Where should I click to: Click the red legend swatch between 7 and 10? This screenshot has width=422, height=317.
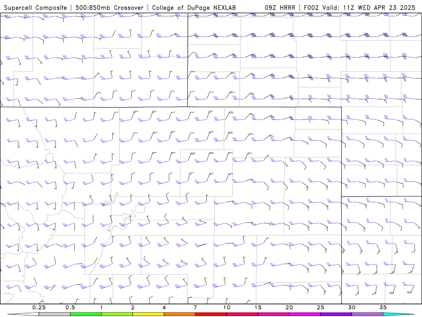tap(210, 314)
